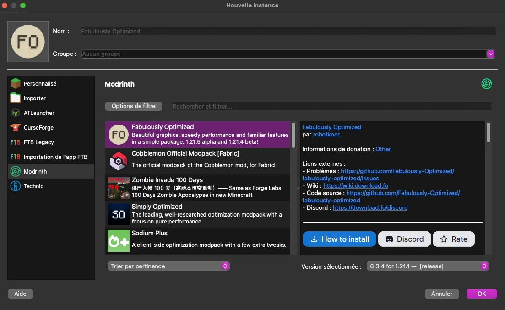Click the modpack list vertical scrollbar

tap(293, 136)
